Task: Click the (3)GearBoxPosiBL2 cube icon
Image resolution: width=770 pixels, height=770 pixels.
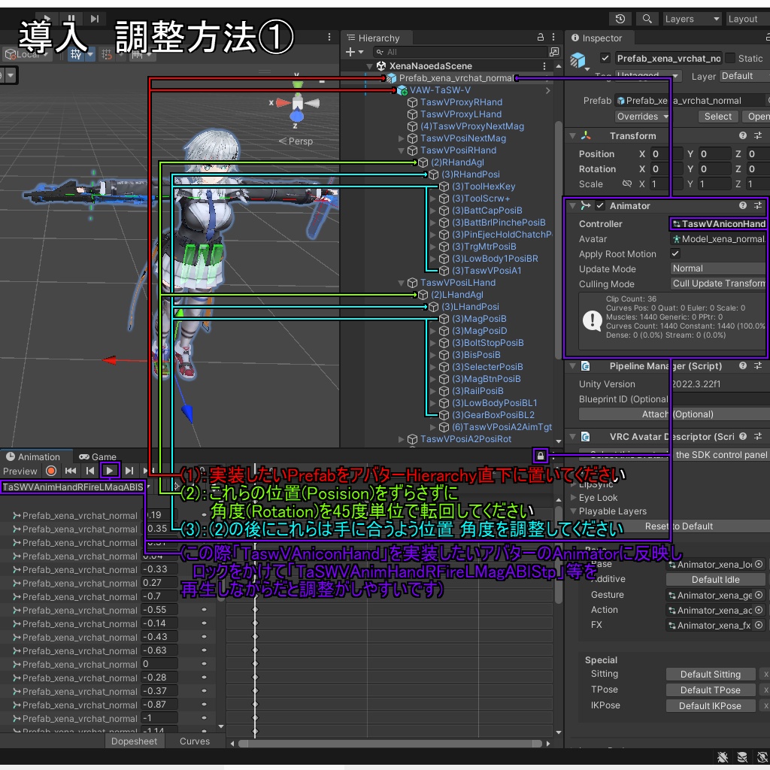Action: [x=444, y=415]
